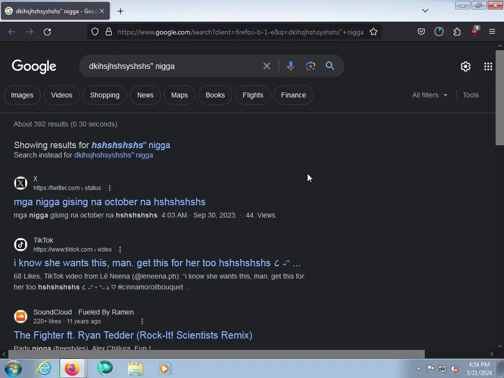
Task: View site security via the padlock icon
Action: (109, 32)
